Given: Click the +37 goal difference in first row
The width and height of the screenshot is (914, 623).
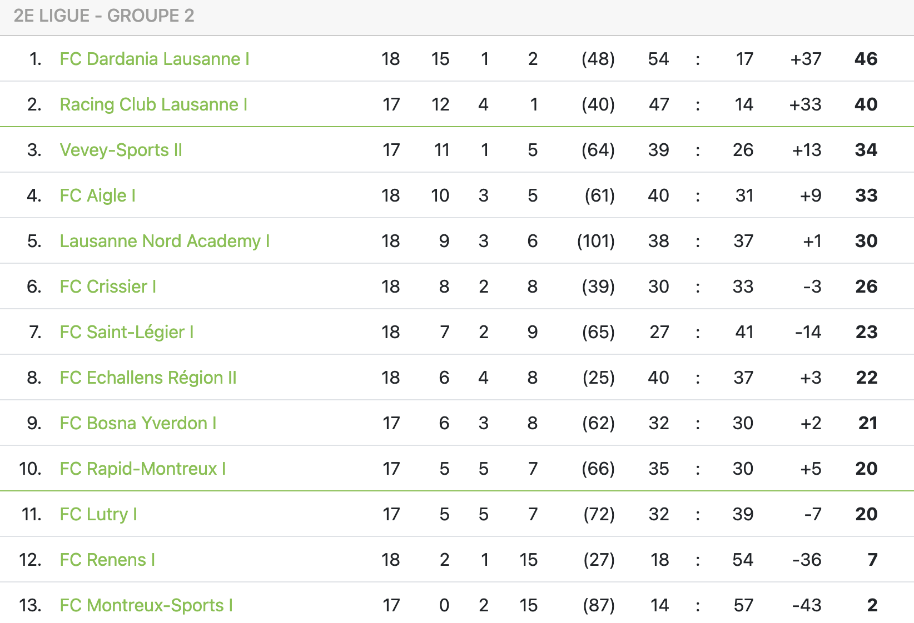Looking at the screenshot, I should [x=806, y=59].
